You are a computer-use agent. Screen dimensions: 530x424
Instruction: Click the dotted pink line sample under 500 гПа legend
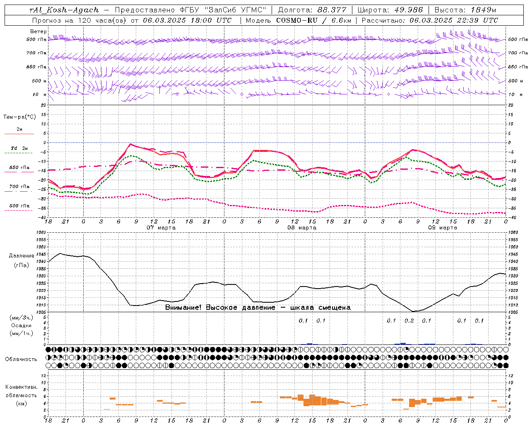(x=18, y=210)
